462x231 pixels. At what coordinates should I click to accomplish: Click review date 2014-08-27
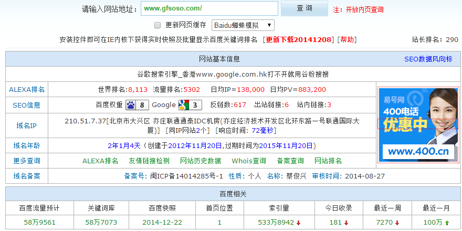(x=365, y=176)
